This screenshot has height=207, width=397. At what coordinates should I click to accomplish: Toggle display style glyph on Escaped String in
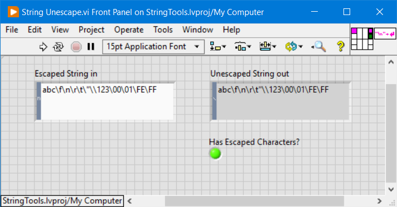coord(38,101)
